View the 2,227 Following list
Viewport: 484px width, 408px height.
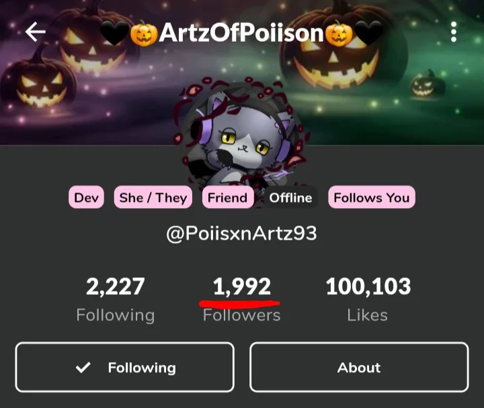[115, 298]
